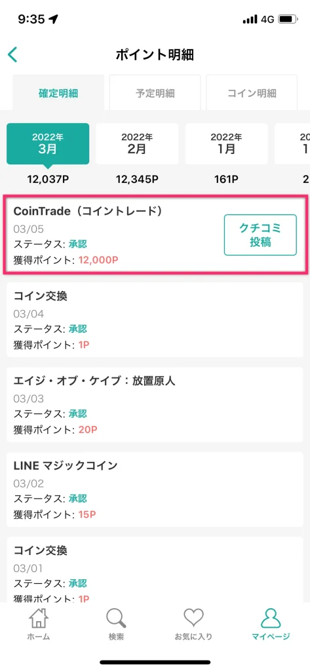The height and width of the screenshot is (671, 310).
Task: Select the 確定明細 tab
Action: coord(58,93)
